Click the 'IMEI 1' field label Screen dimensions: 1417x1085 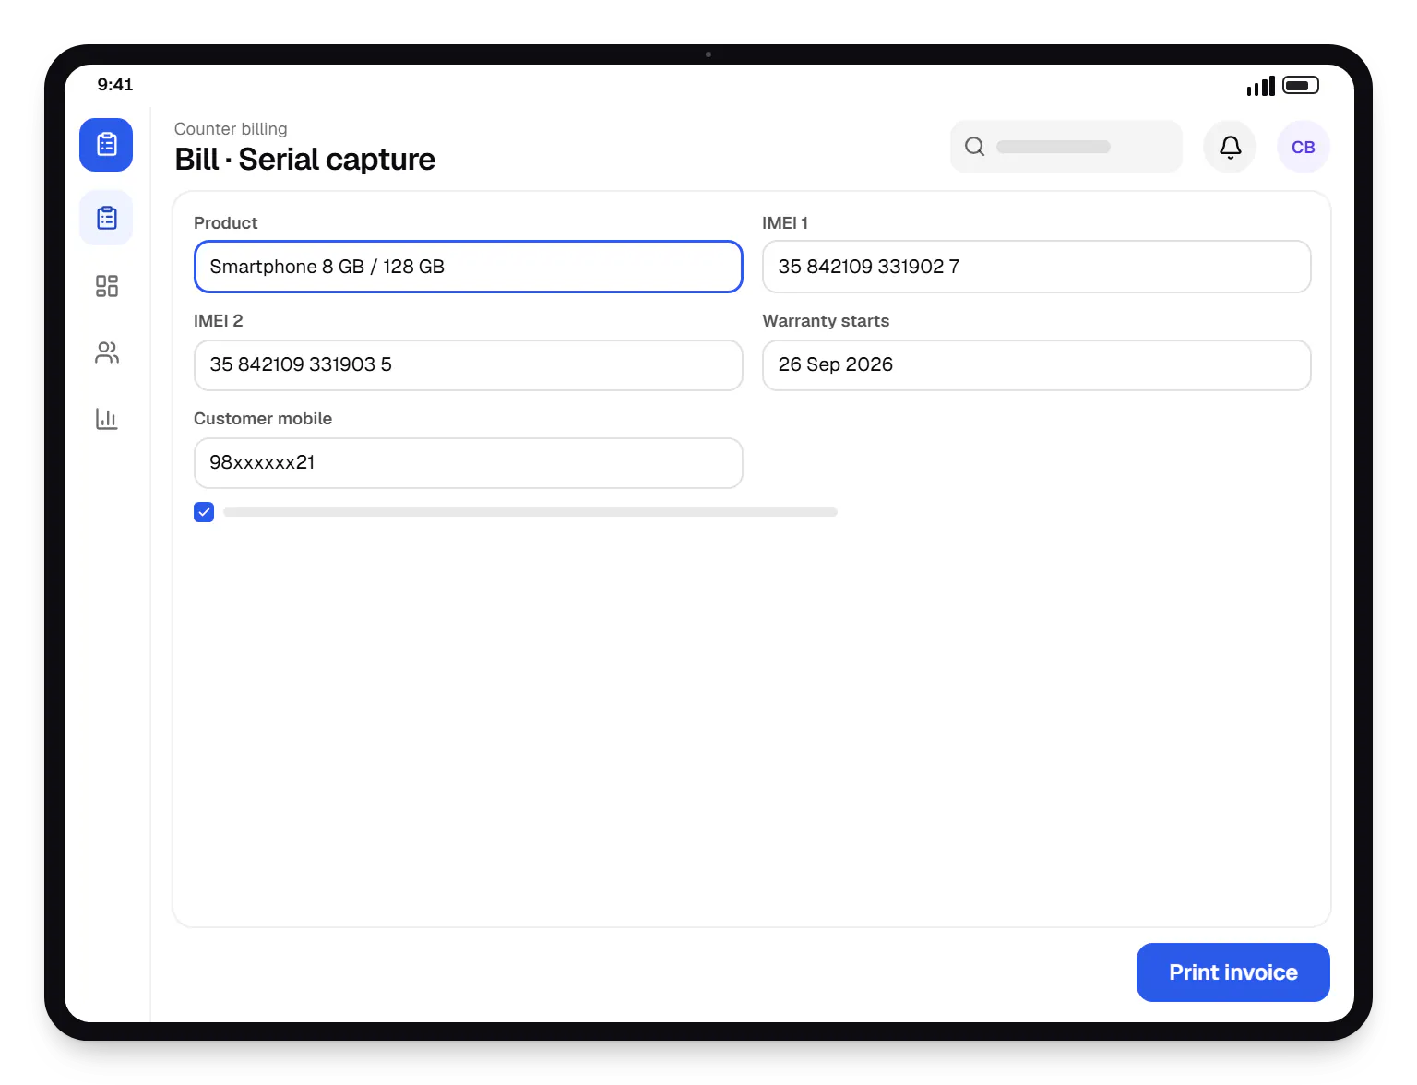(785, 223)
